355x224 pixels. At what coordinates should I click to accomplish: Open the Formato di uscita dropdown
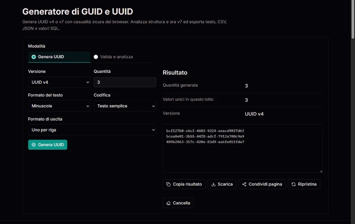[x=92, y=130]
